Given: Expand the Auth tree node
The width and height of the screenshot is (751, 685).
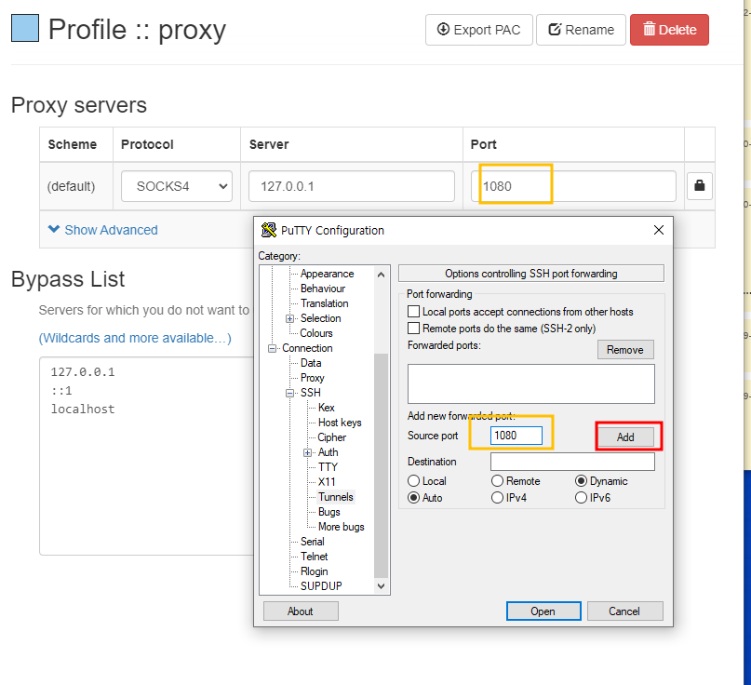Looking at the screenshot, I should click(x=307, y=452).
